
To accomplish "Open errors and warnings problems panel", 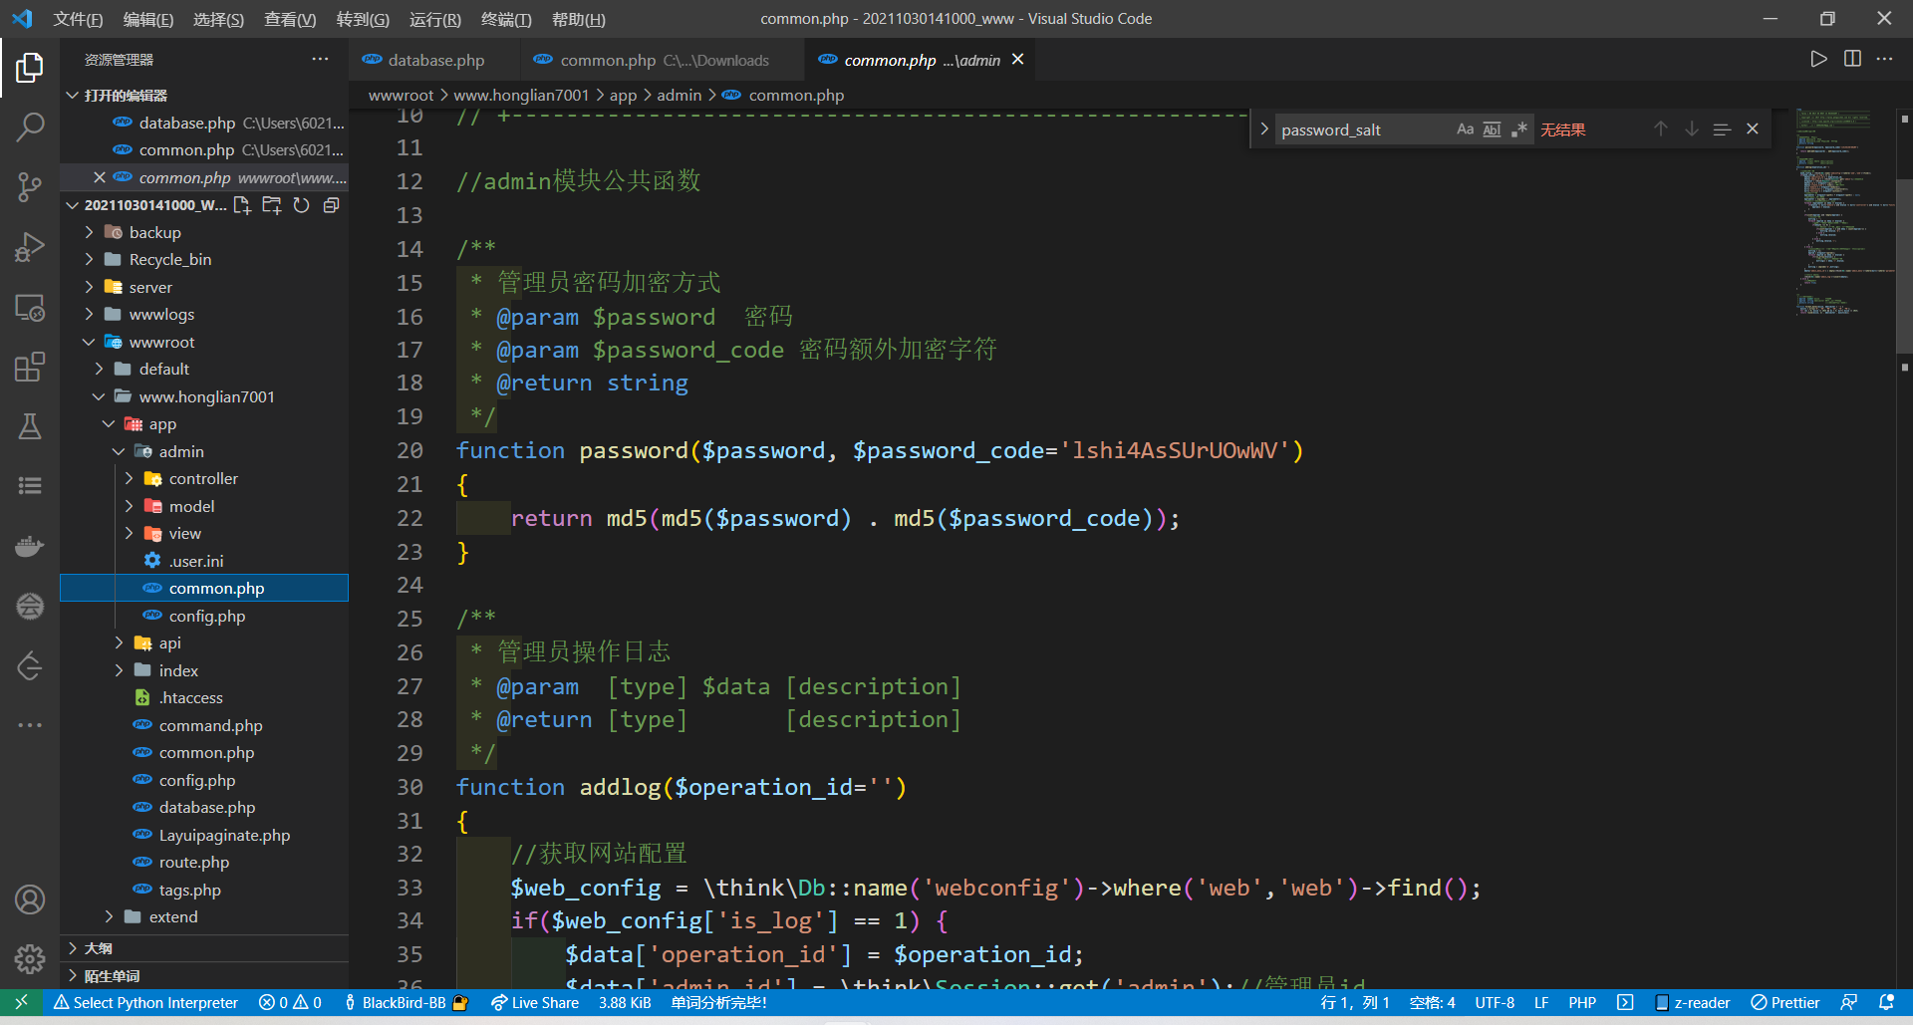I will (x=290, y=1002).
